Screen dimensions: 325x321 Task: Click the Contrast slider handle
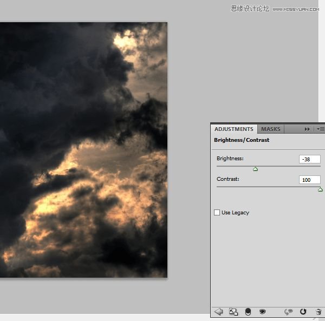coord(320,189)
